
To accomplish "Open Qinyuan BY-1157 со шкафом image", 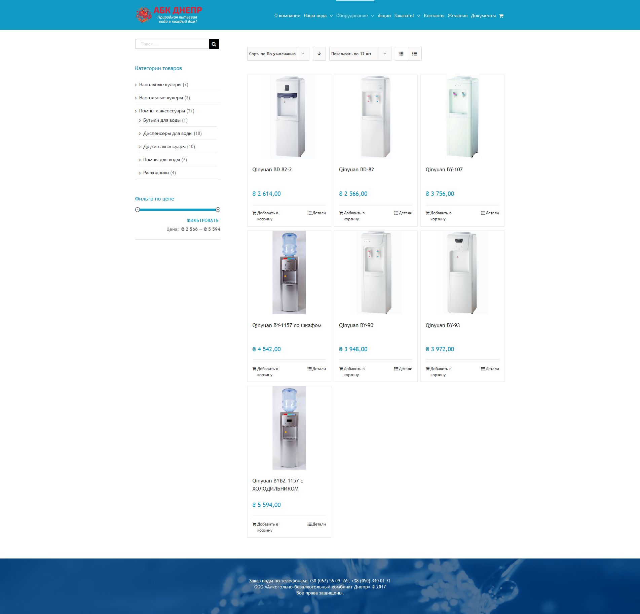I will (289, 273).
